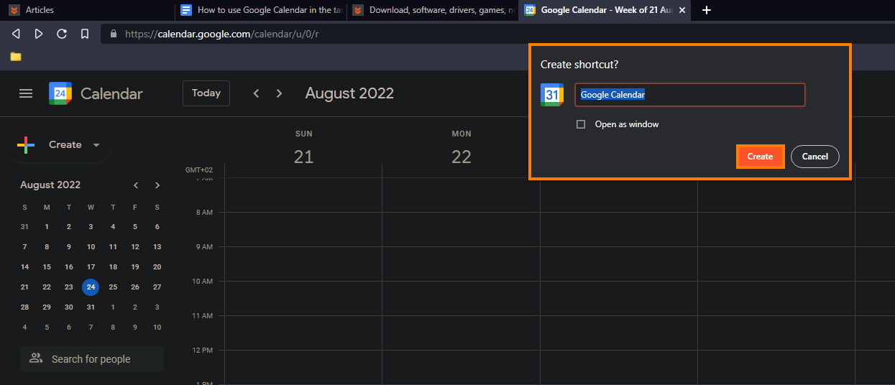Go to previous week arrow in header
The width and height of the screenshot is (895, 385).
point(256,93)
